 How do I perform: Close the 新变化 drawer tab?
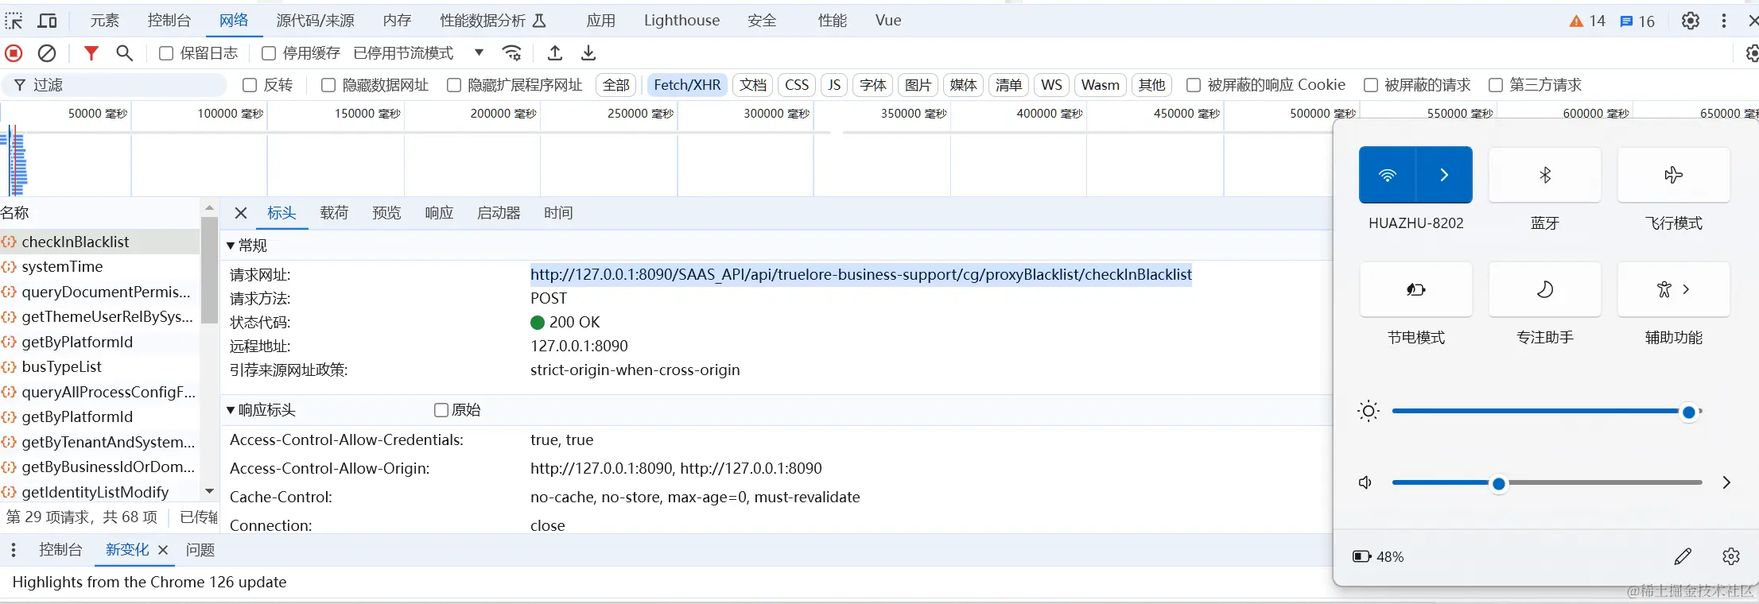(163, 550)
